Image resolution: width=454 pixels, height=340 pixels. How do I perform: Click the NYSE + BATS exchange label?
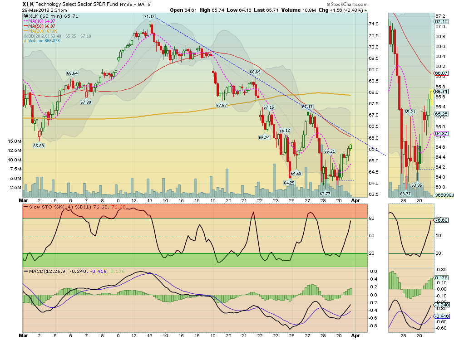pyautogui.click(x=135, y=5)
